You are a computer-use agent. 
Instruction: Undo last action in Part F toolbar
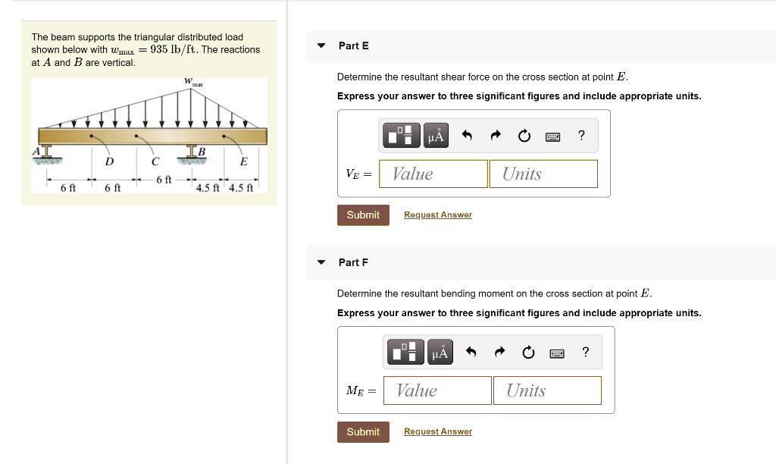(471, 353)
